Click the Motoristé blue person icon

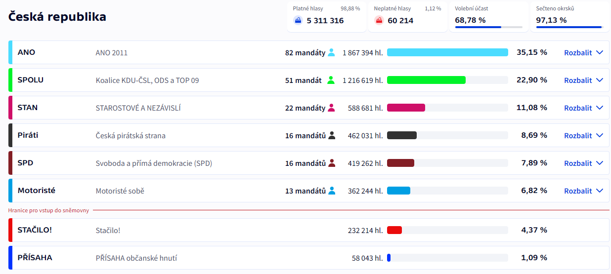tap(332, 191)
